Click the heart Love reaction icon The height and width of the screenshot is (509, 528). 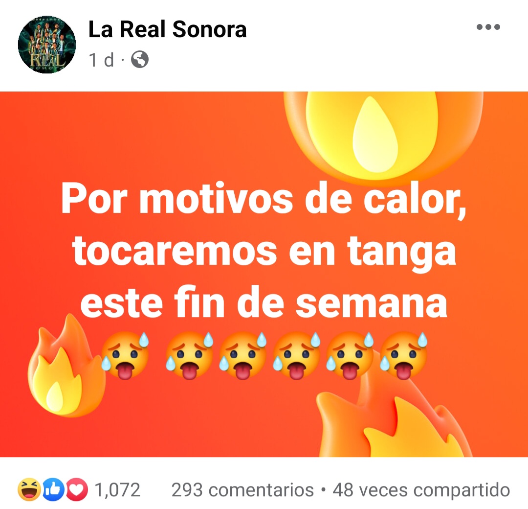pyautogui.click(x=77, y=489)
